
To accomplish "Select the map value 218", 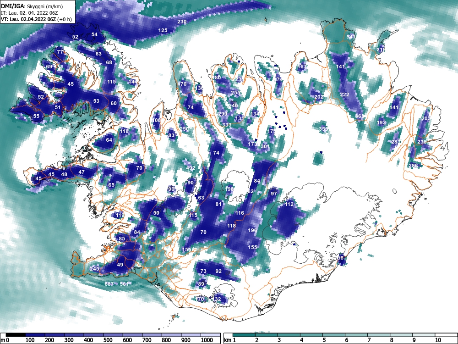I will click(381, 50).
